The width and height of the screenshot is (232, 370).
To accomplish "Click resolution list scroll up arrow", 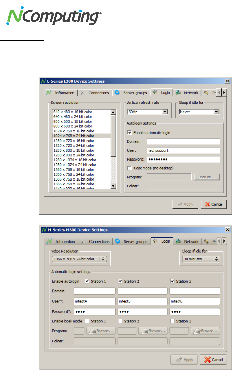I will click(x=113, y=112).
